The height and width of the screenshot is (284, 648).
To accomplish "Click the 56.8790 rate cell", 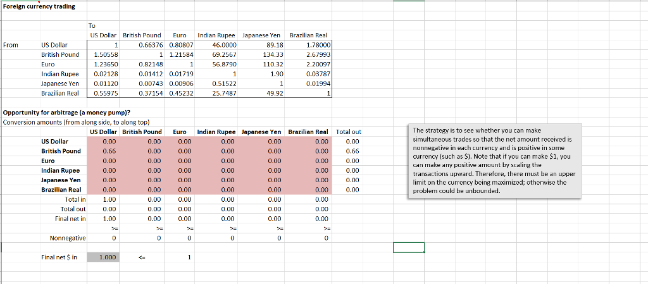I will tap(216, 65).
